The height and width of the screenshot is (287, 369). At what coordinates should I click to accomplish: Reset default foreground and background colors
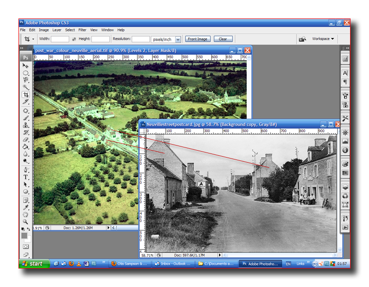23,229
